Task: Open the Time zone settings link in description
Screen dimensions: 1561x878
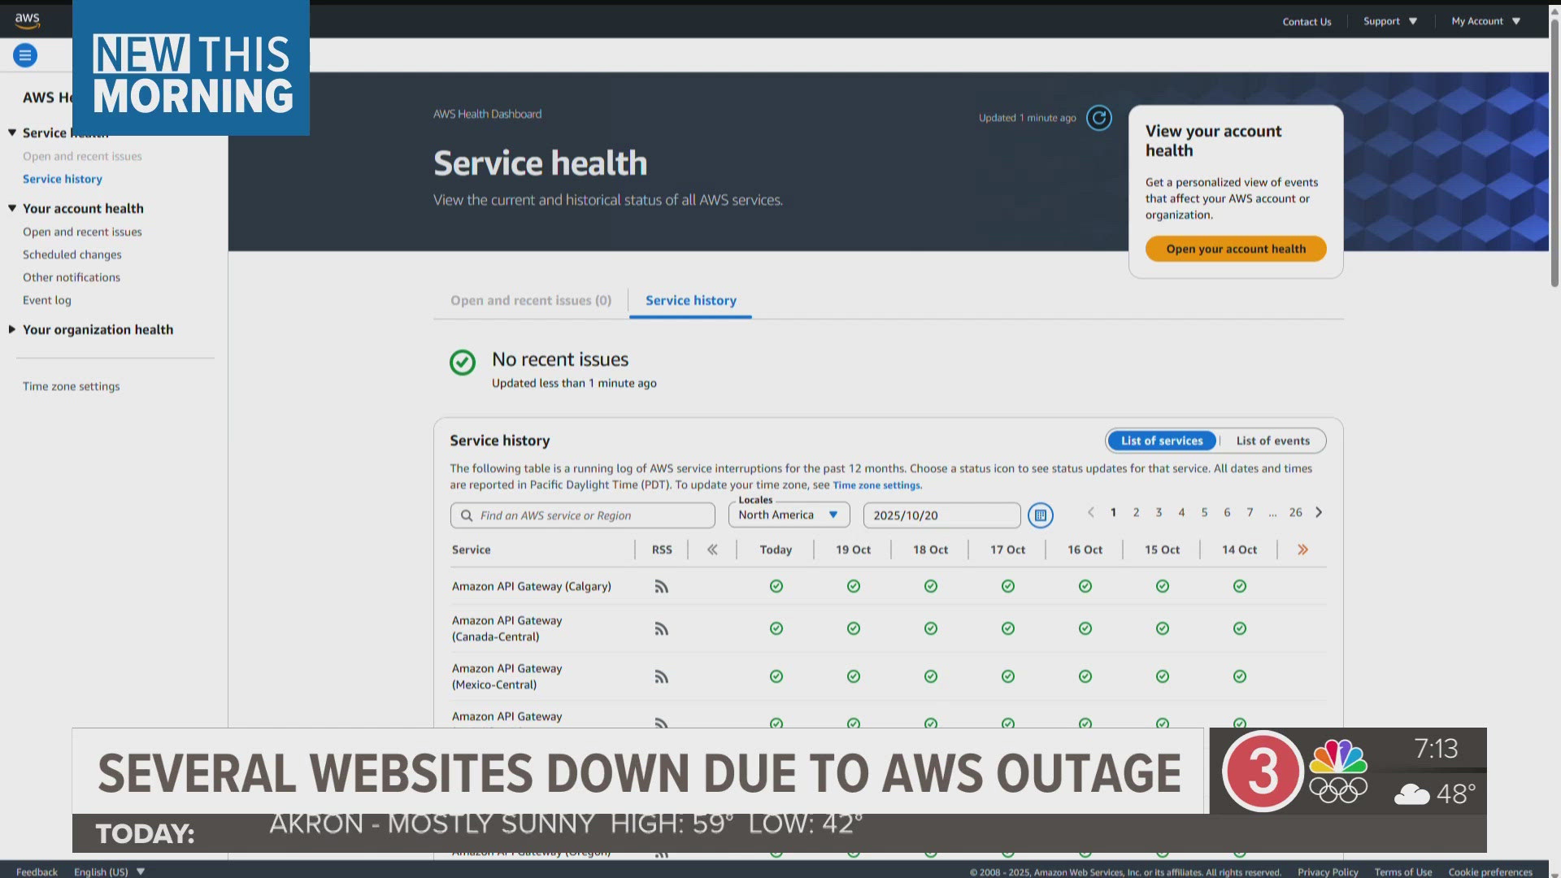Action: coord(876,485)
